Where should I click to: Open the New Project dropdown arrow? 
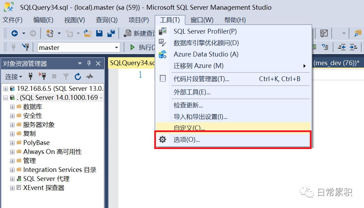pyautogui.click(x=59, y=33)
